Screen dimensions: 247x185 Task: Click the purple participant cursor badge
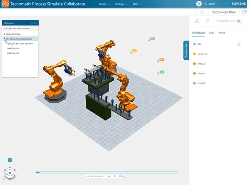click(x=152, y=39)
